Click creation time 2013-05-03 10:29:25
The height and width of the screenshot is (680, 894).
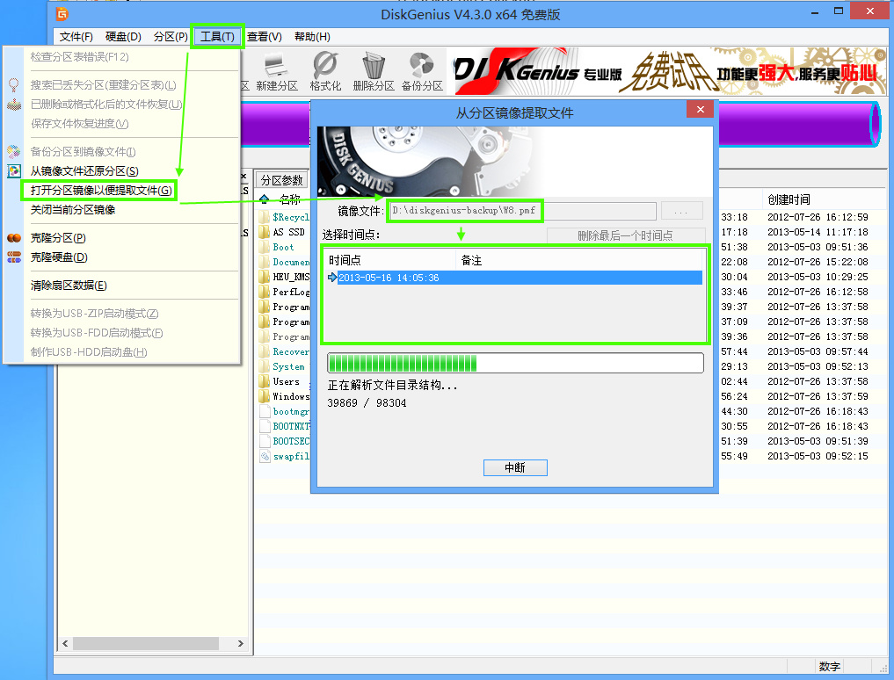coord(818,277)
